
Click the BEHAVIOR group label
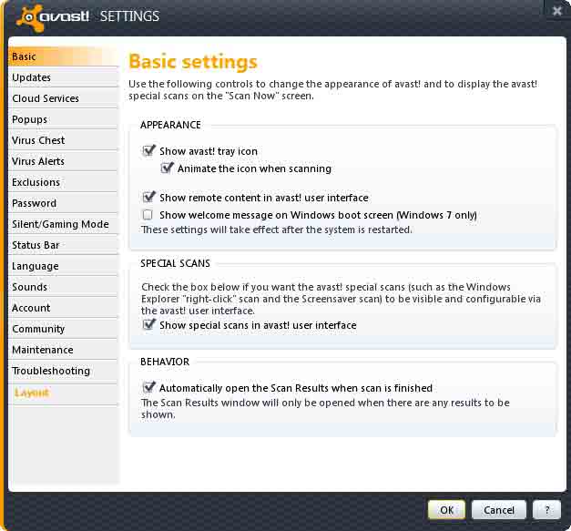165,362
